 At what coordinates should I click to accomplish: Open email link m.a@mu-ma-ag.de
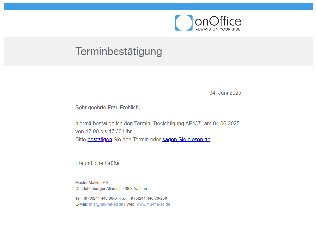(x=106, y=204)
